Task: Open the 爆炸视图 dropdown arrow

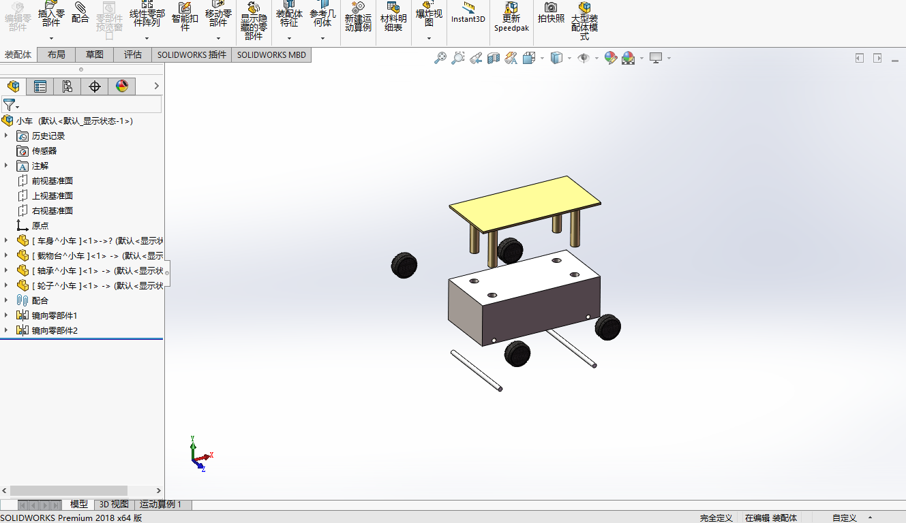Action: pyautogui.click(x=429, y=38)
